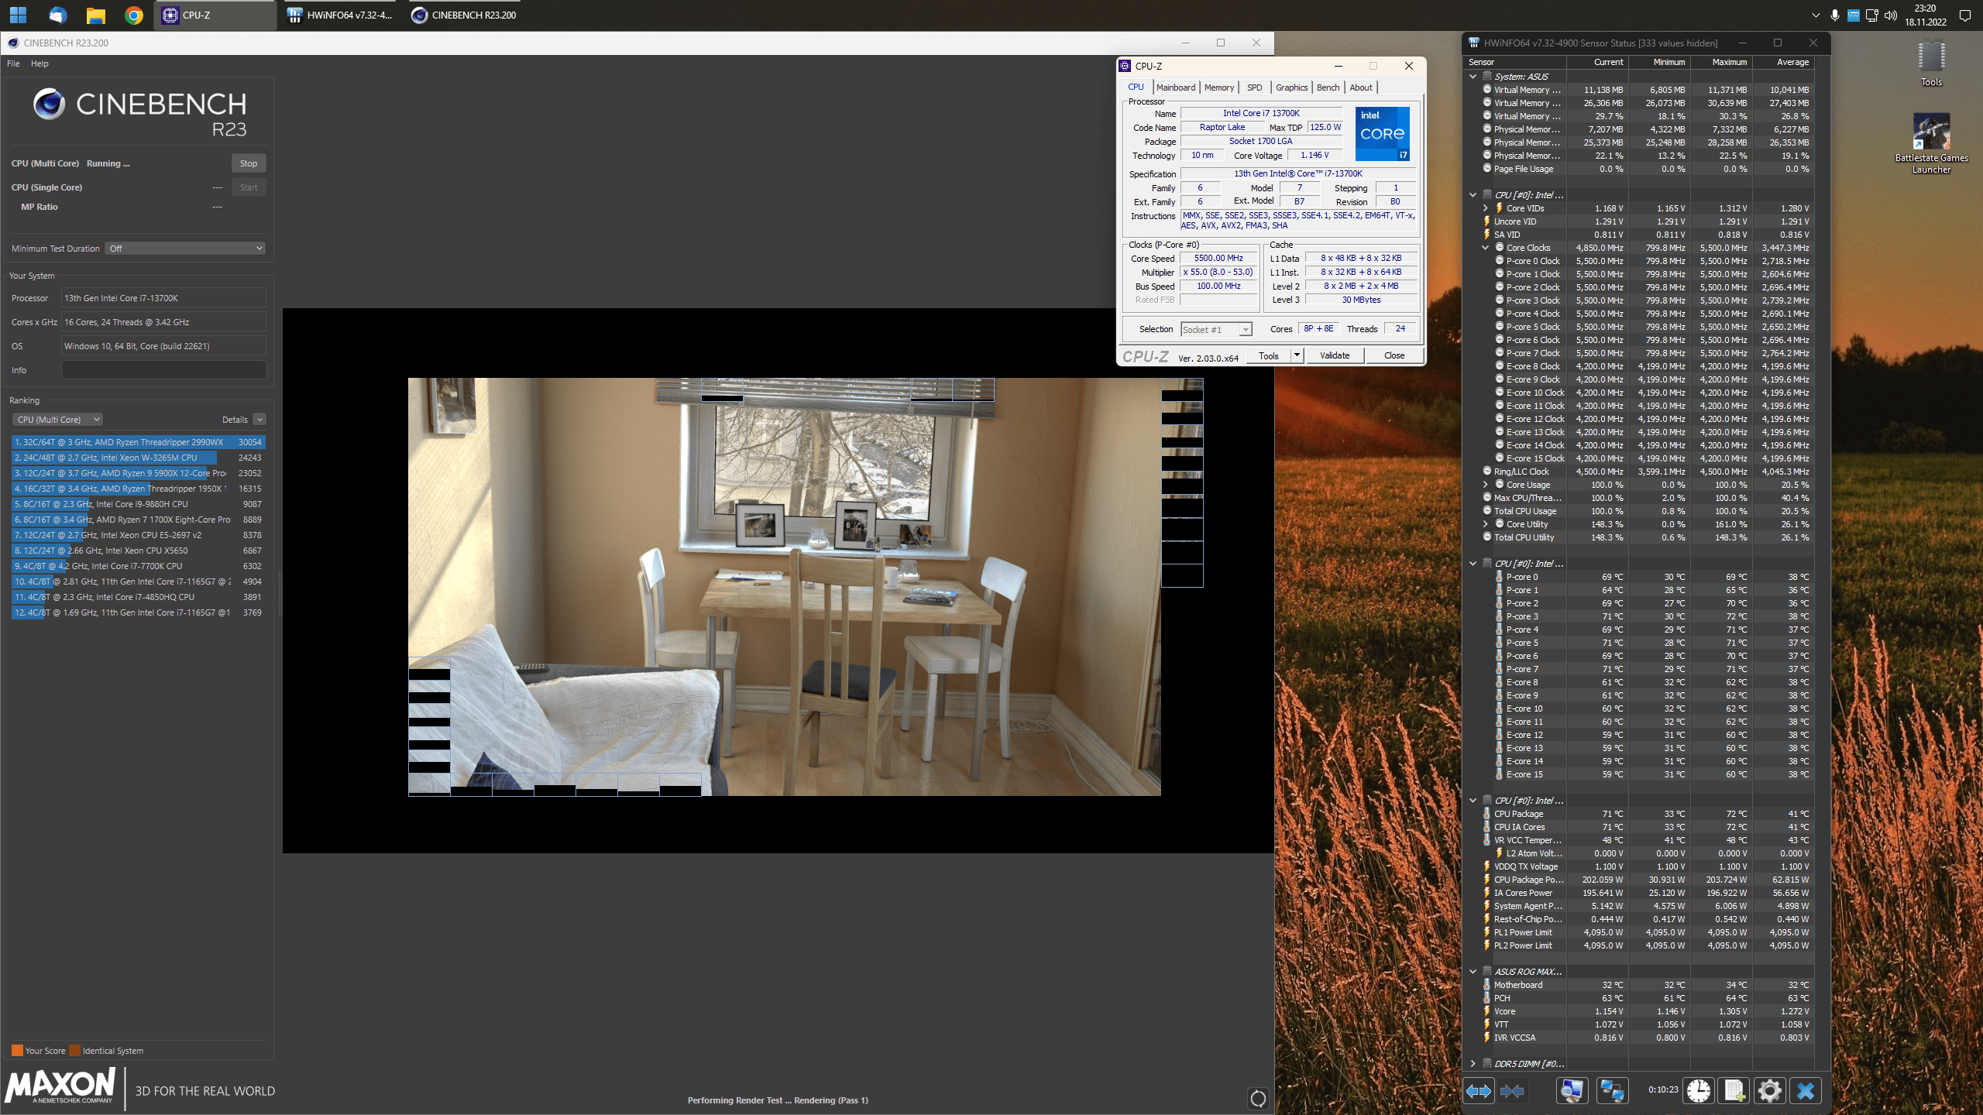Switch to the Memory tab in CPU-Z

(1218, 87)
